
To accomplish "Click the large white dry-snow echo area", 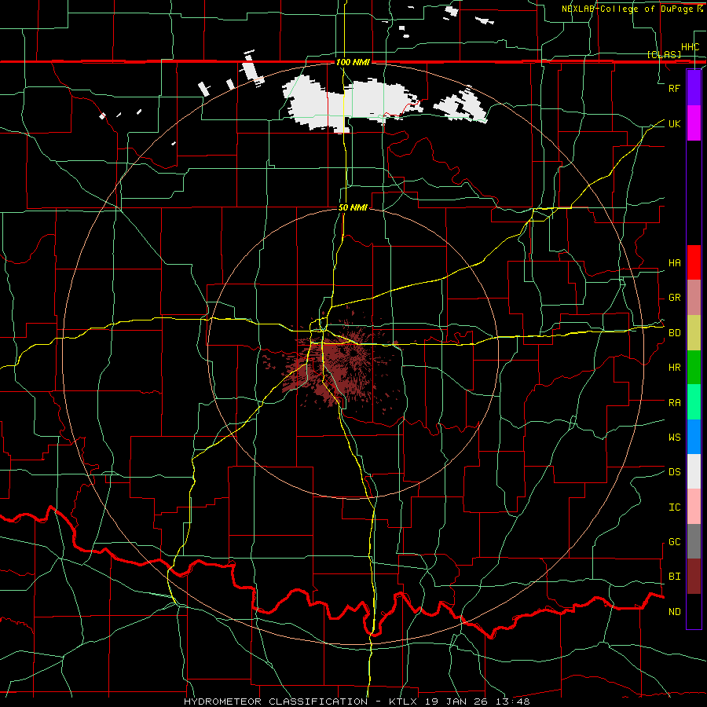I will (x=352, y=104).
